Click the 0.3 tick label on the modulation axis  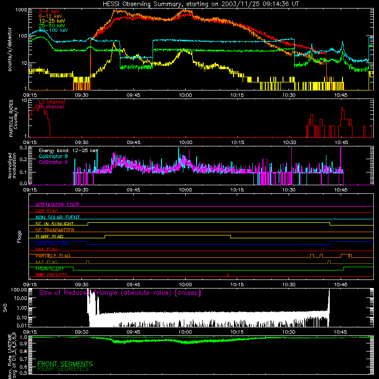[x=23, y=147]
